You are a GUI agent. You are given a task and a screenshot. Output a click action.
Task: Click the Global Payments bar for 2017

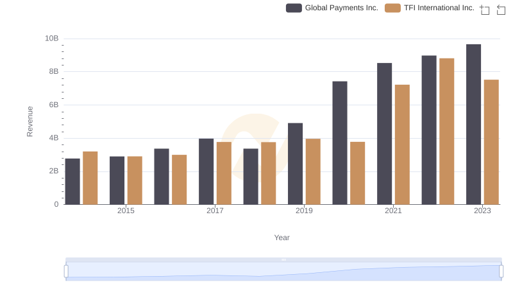point(206,171)
